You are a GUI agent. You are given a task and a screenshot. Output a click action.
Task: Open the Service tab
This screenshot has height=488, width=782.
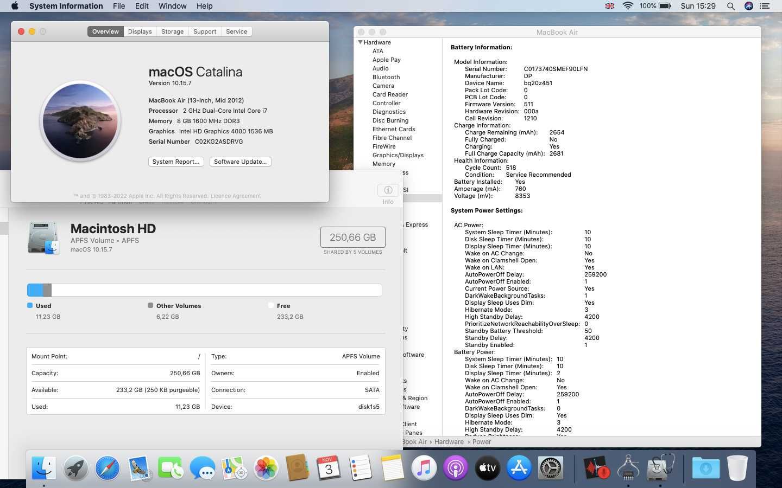236,31
